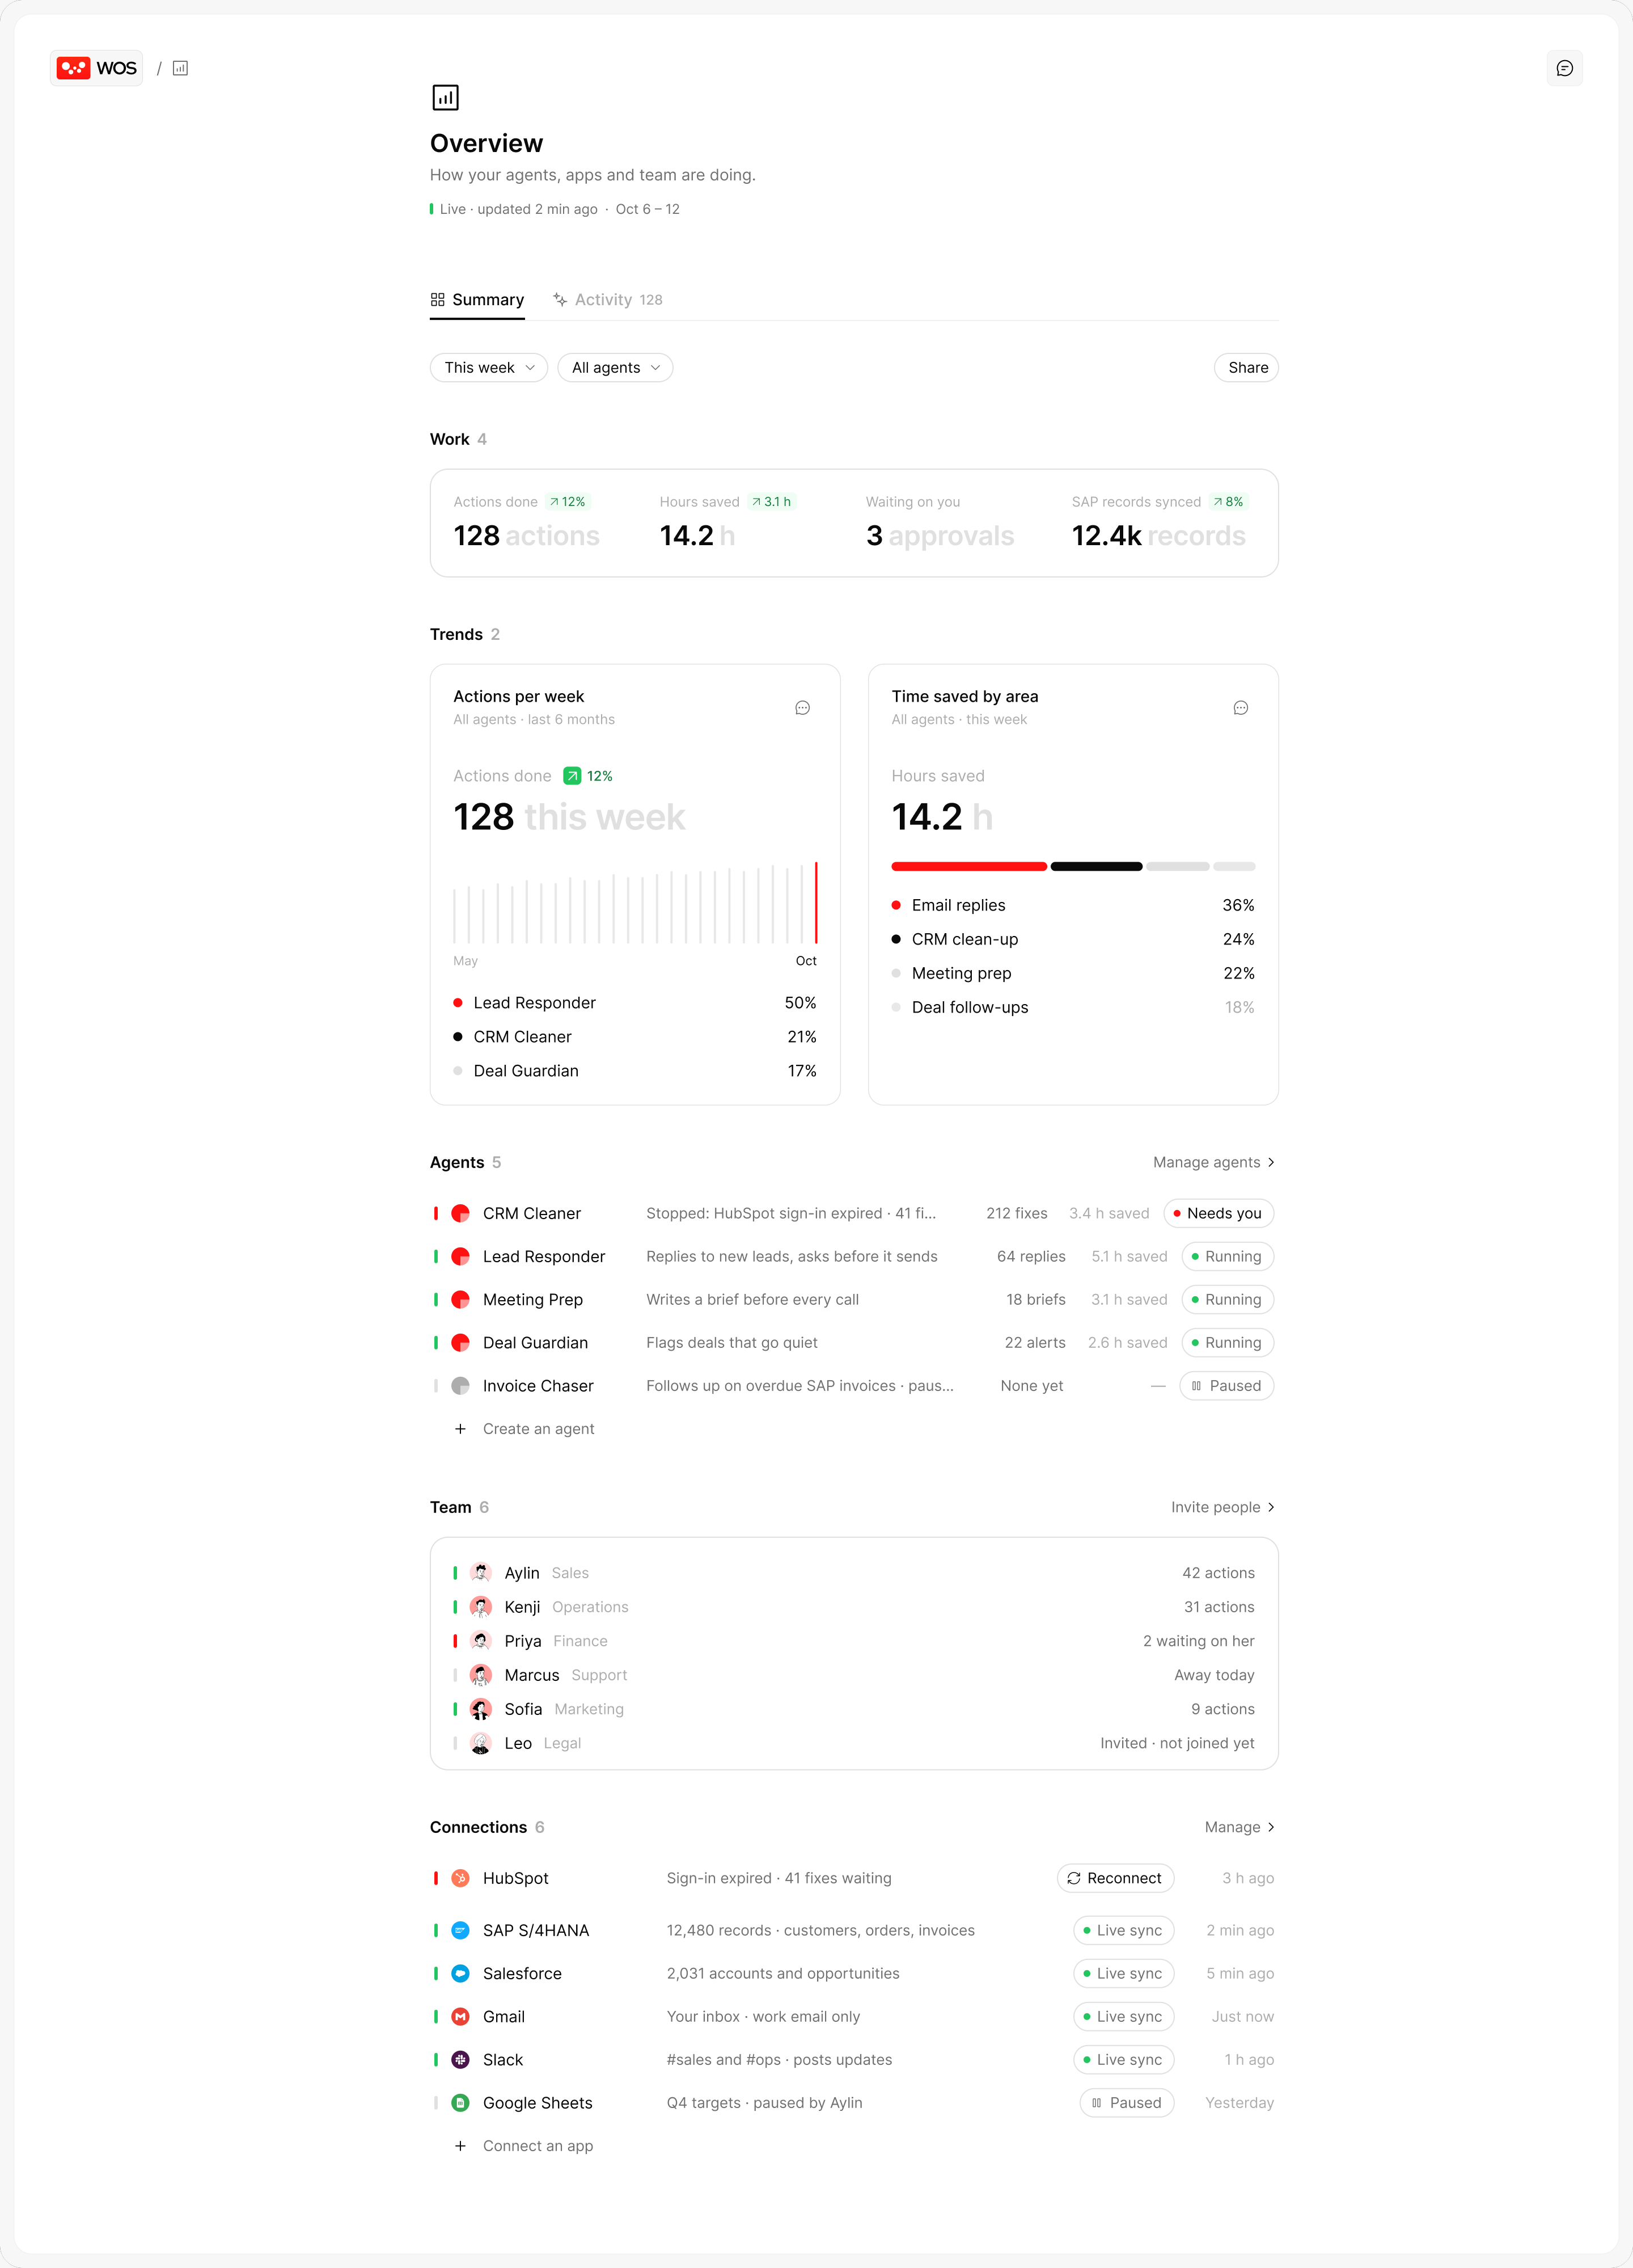Click the red Email replies bar segment
1633x2268 pixels.
click(968, 866)
